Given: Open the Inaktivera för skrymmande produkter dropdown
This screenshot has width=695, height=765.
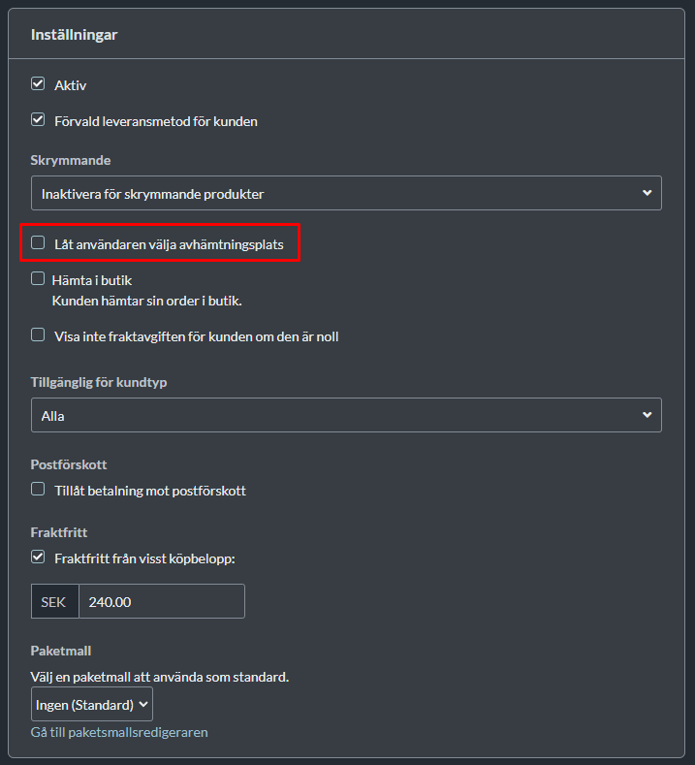Looking at the screenshot, I should 346,193.
